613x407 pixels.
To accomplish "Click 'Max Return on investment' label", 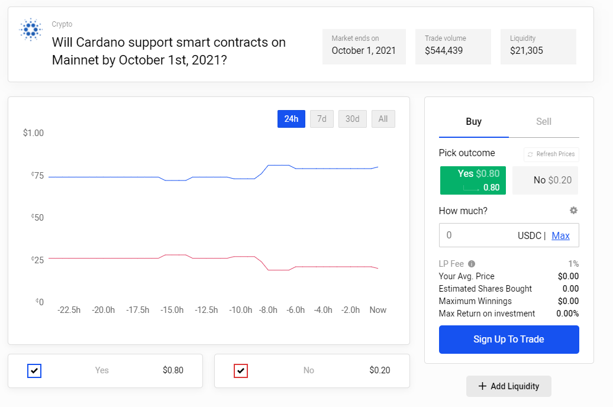I will 487,314.
